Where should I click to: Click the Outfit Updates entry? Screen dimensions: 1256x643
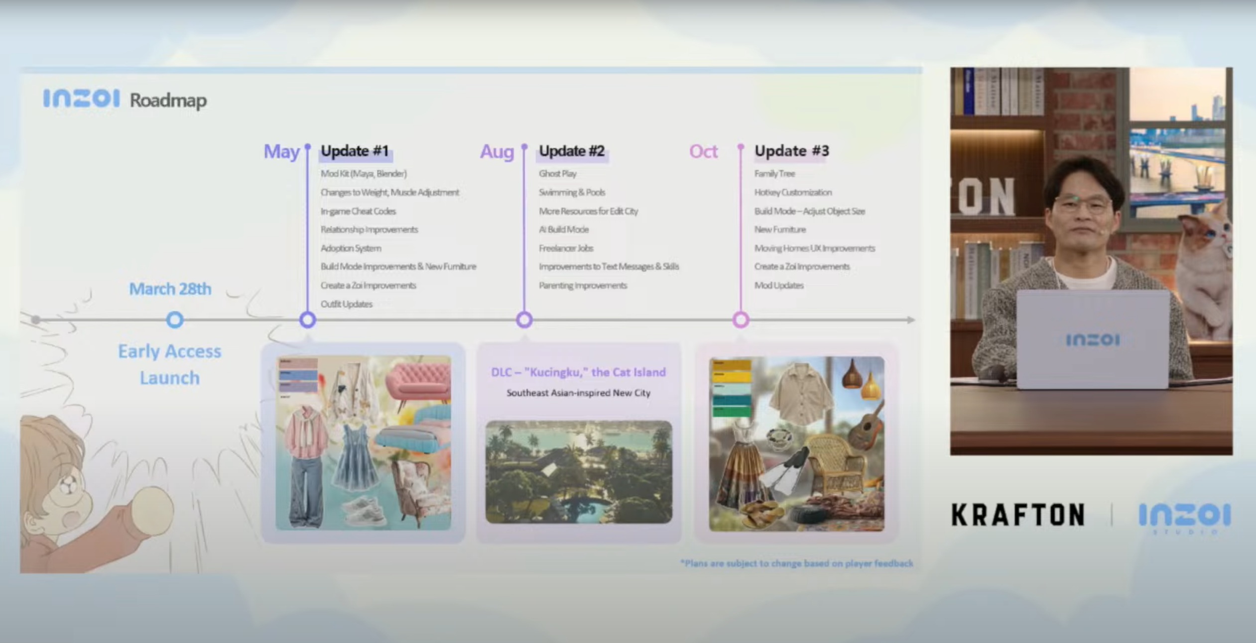tap(346, 304)
